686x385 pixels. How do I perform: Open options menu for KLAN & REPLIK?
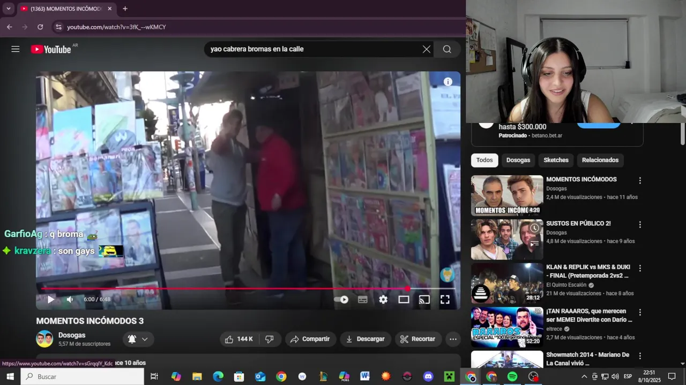(639, 268)
